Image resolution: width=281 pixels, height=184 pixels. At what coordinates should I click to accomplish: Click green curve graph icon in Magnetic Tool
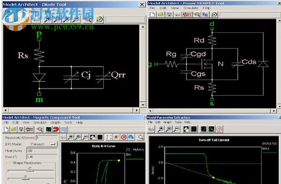click(49, 129)
